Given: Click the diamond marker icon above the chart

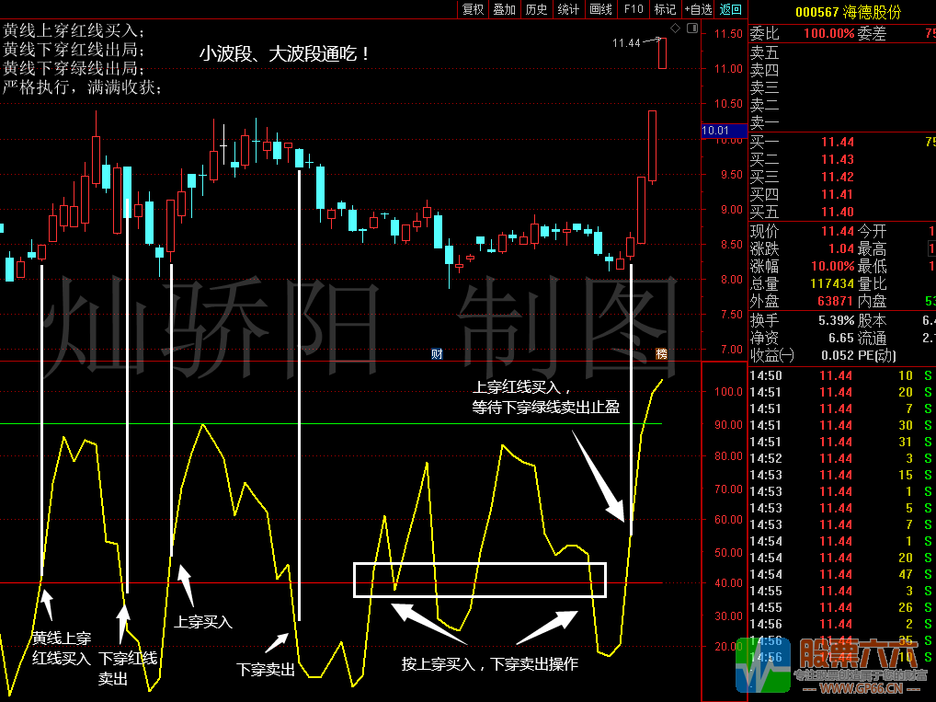Looking at the screenshot, I should point(675,29).
